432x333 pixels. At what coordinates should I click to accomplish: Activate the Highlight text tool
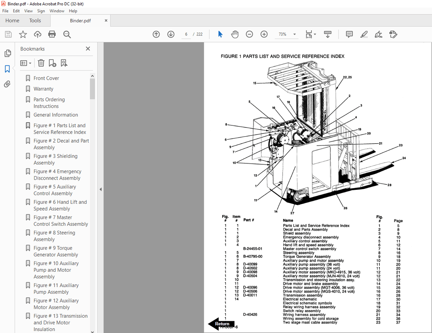(x=364, y=34)
